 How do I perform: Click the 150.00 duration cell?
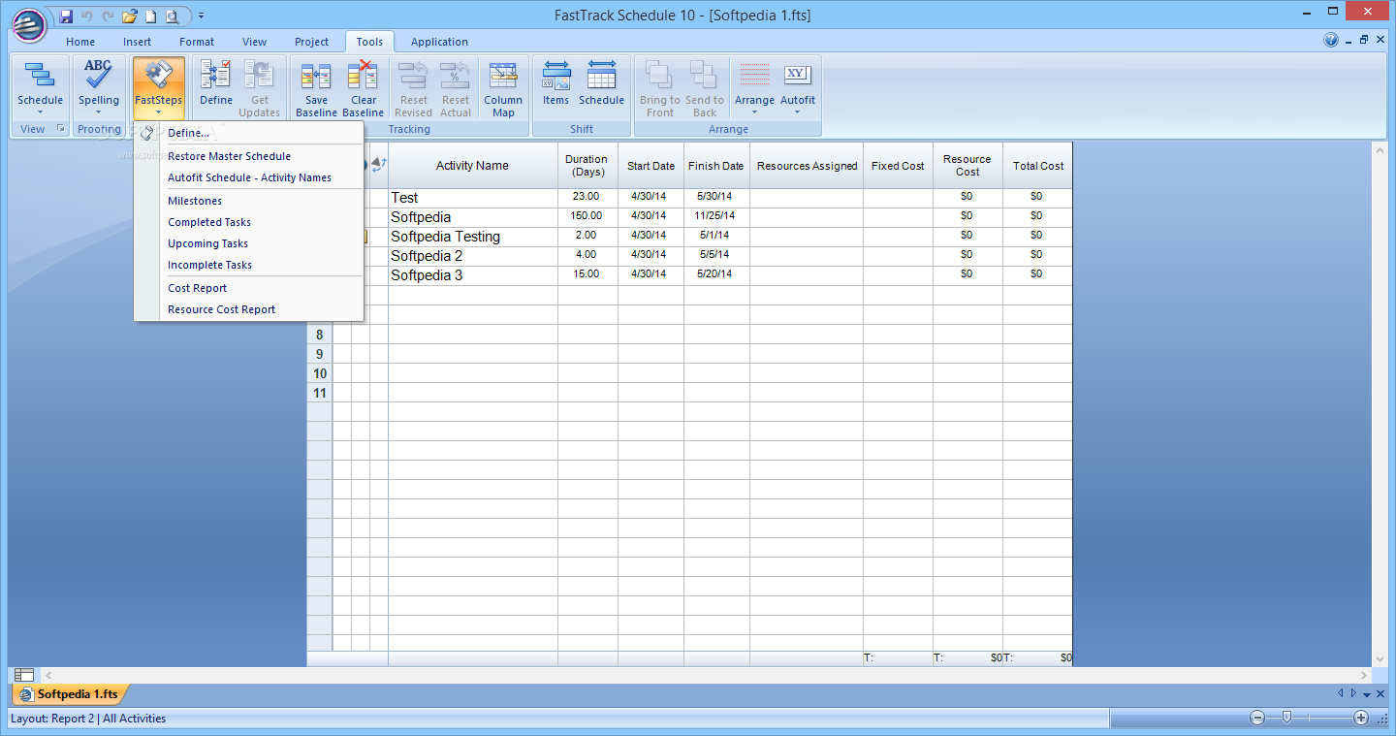[587, 216]
